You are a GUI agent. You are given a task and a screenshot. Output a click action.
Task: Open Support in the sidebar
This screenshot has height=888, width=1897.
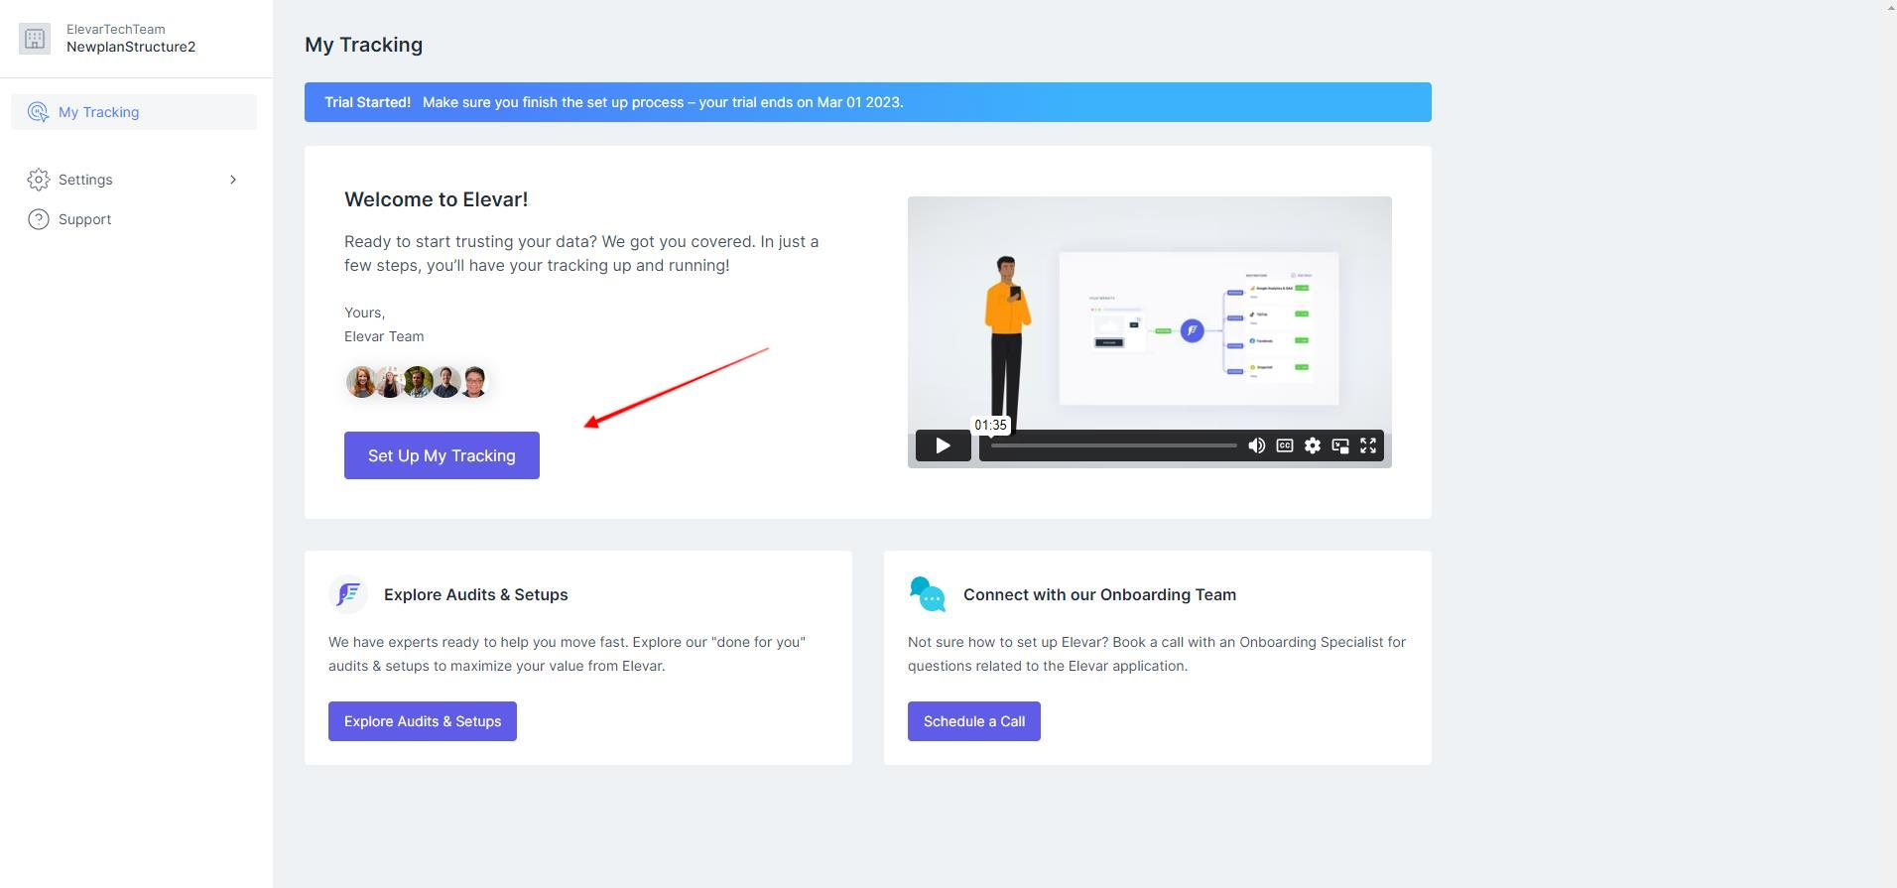pos(134,219)
